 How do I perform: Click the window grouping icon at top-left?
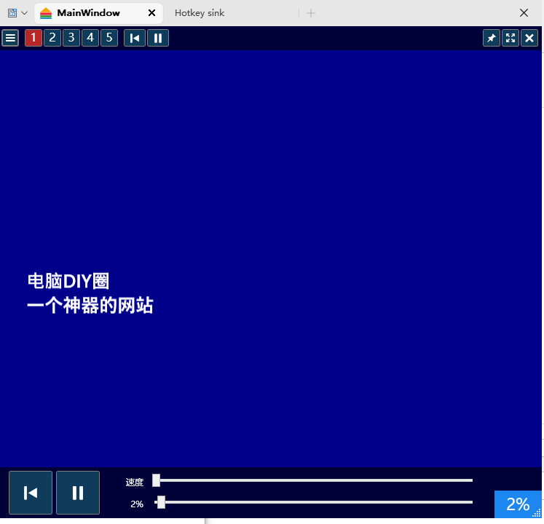[12, 13]
